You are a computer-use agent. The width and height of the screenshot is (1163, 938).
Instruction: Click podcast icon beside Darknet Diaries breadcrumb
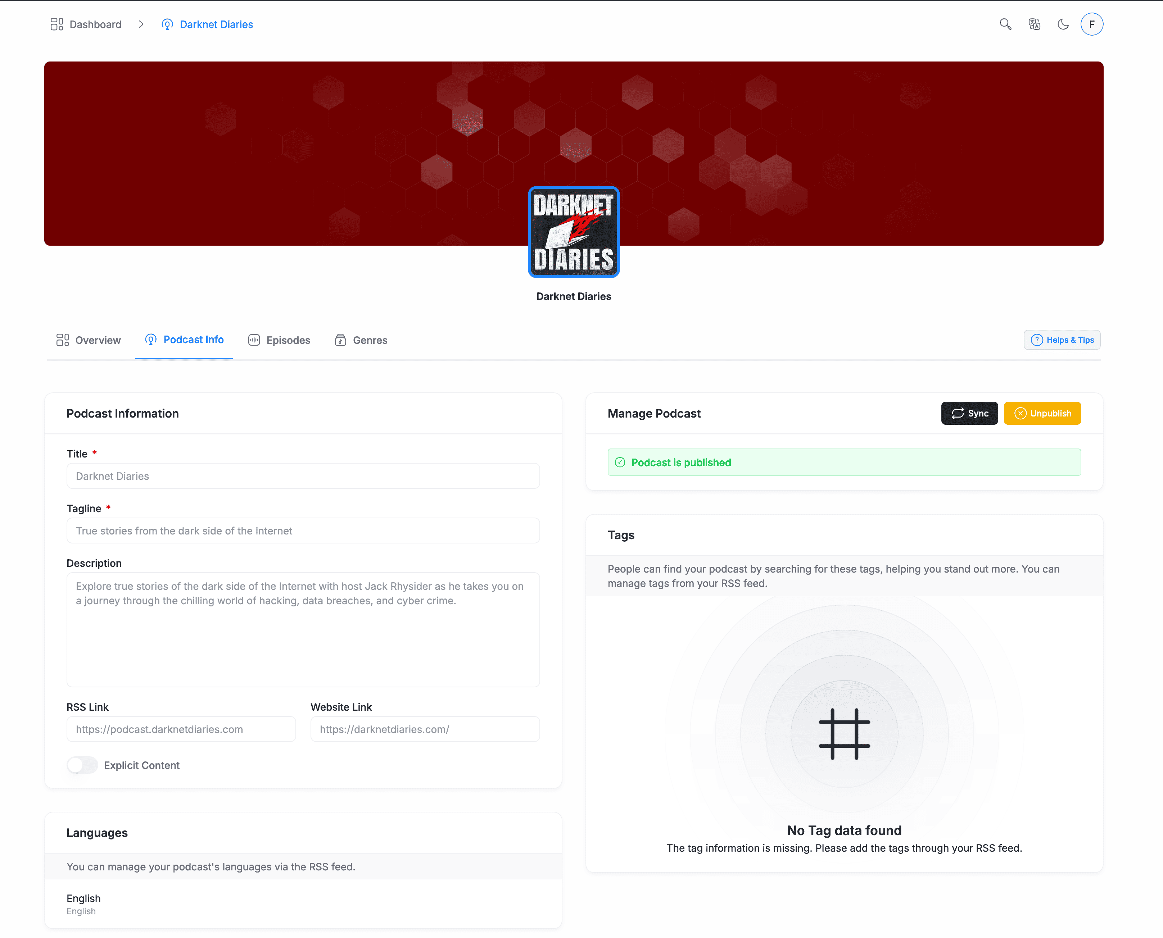click(x=167, y=24)
